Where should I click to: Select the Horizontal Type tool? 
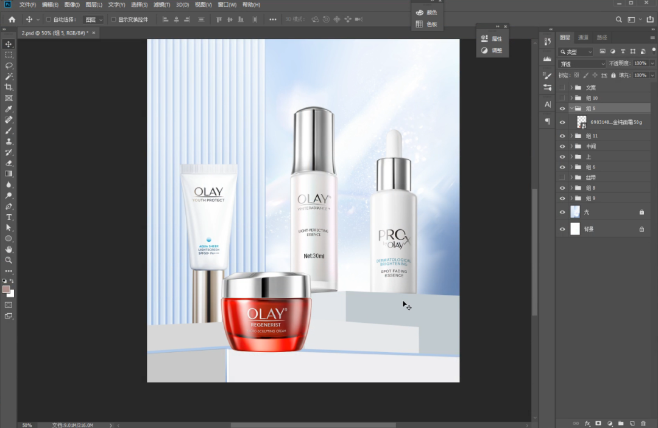point(9,217)
